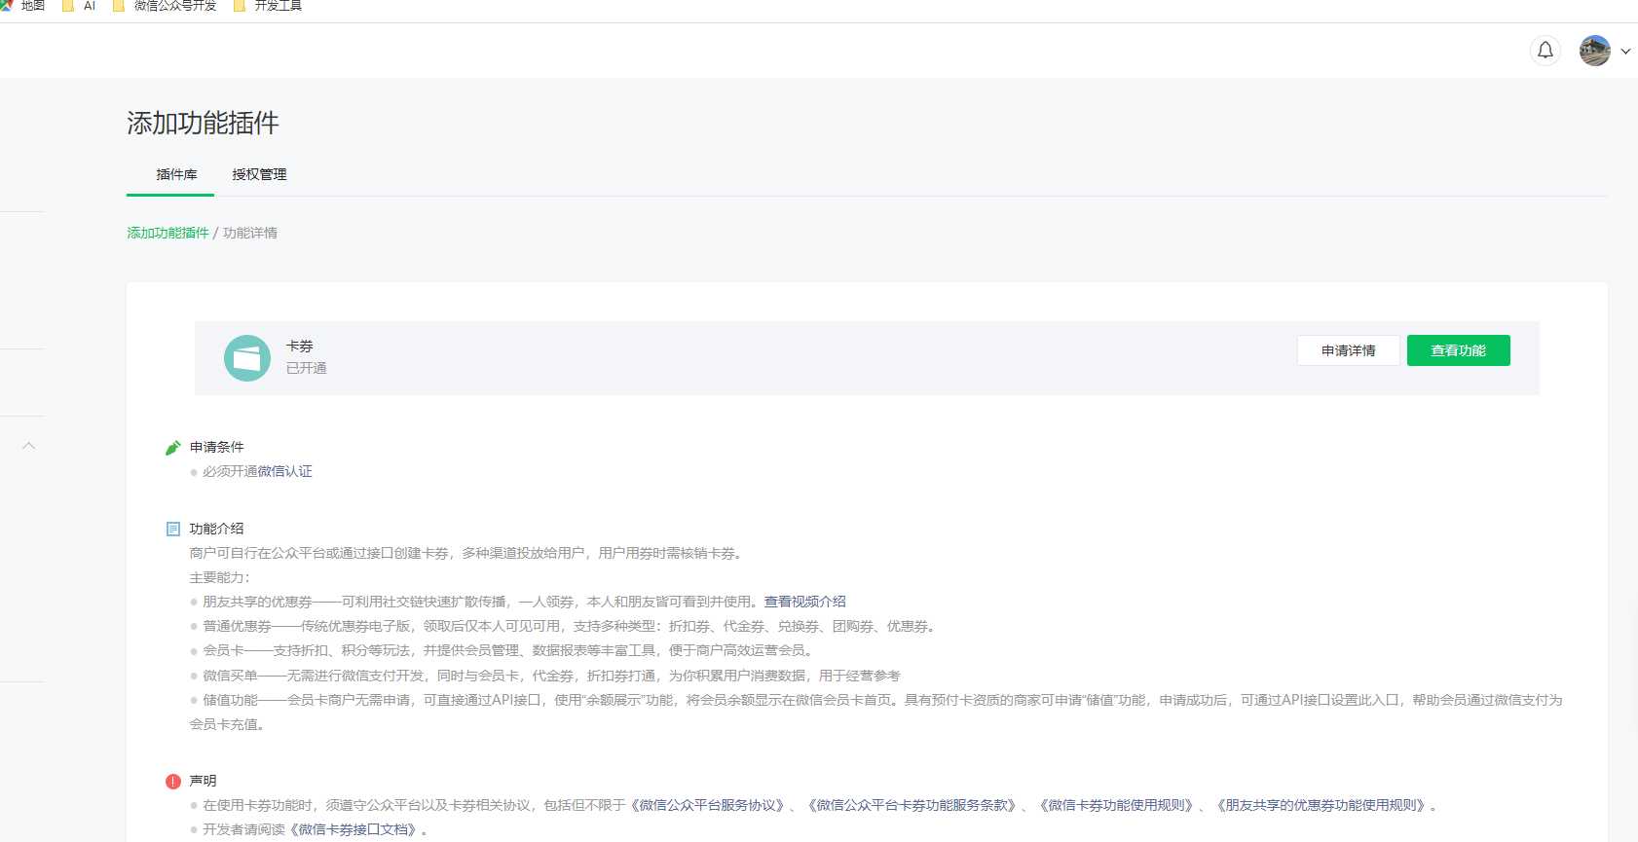Click the red warning icon beside 声明
The image size is (1638, 842).
click(173, 782)
